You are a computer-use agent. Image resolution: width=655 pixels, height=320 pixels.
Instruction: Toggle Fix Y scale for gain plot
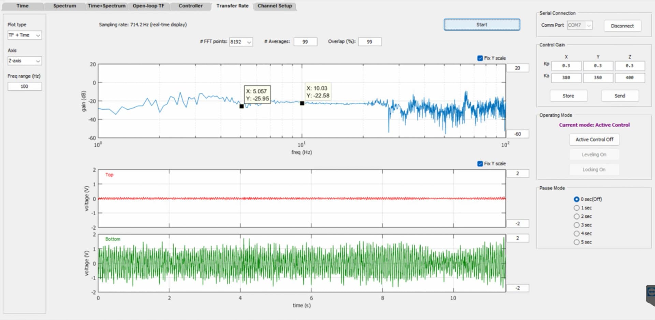480,58
